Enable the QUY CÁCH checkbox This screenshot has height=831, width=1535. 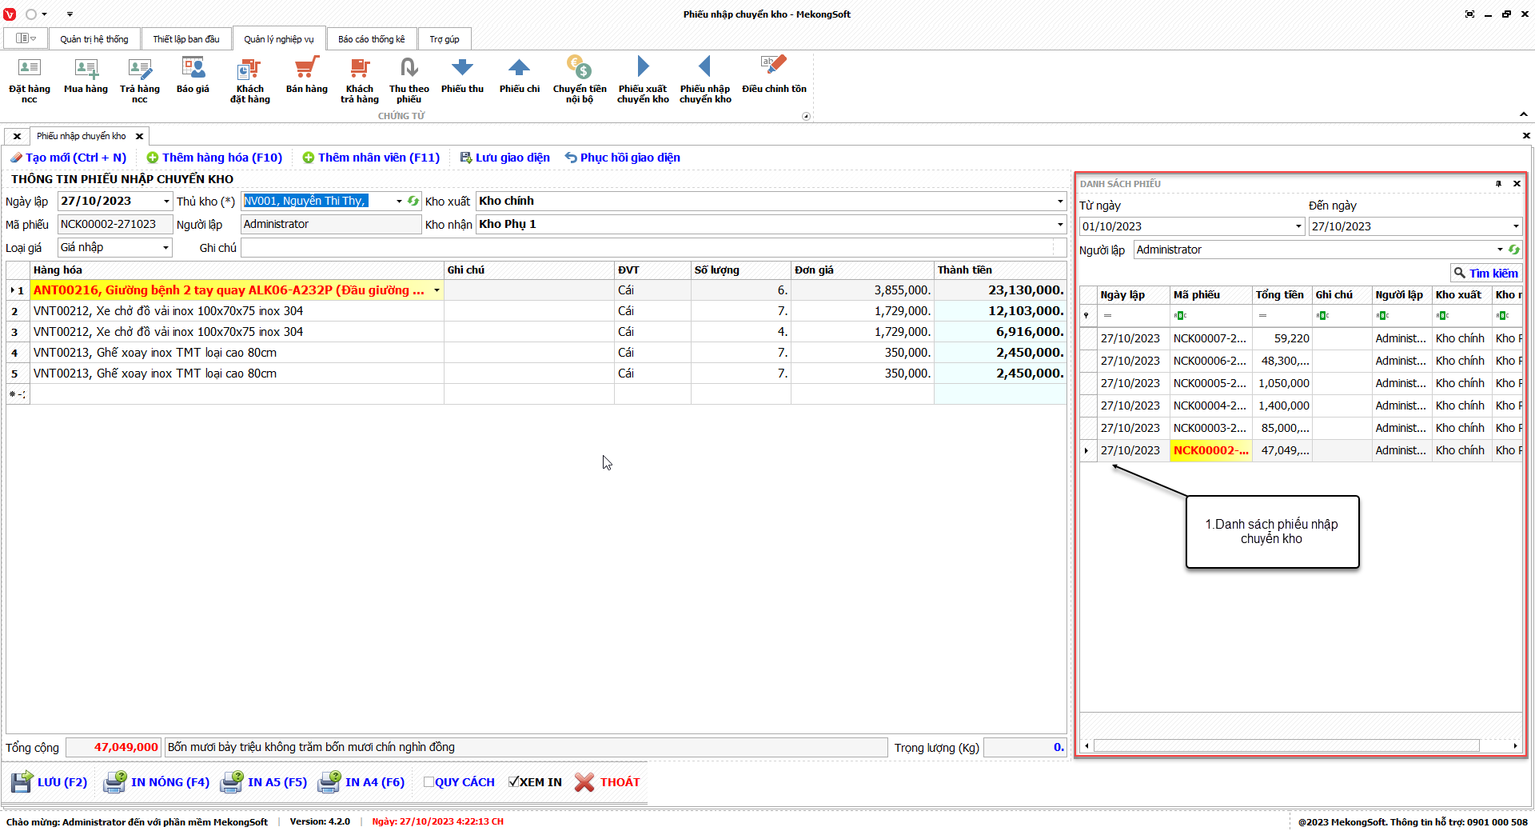pos(429,782)
